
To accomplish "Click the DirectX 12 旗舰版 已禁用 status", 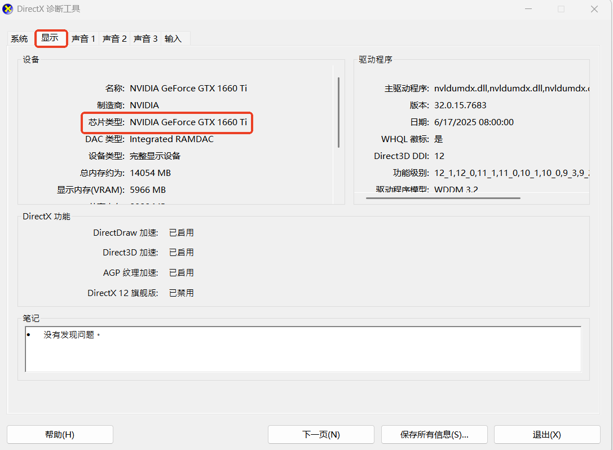I will pyautogui.click(x=181, y=293).
